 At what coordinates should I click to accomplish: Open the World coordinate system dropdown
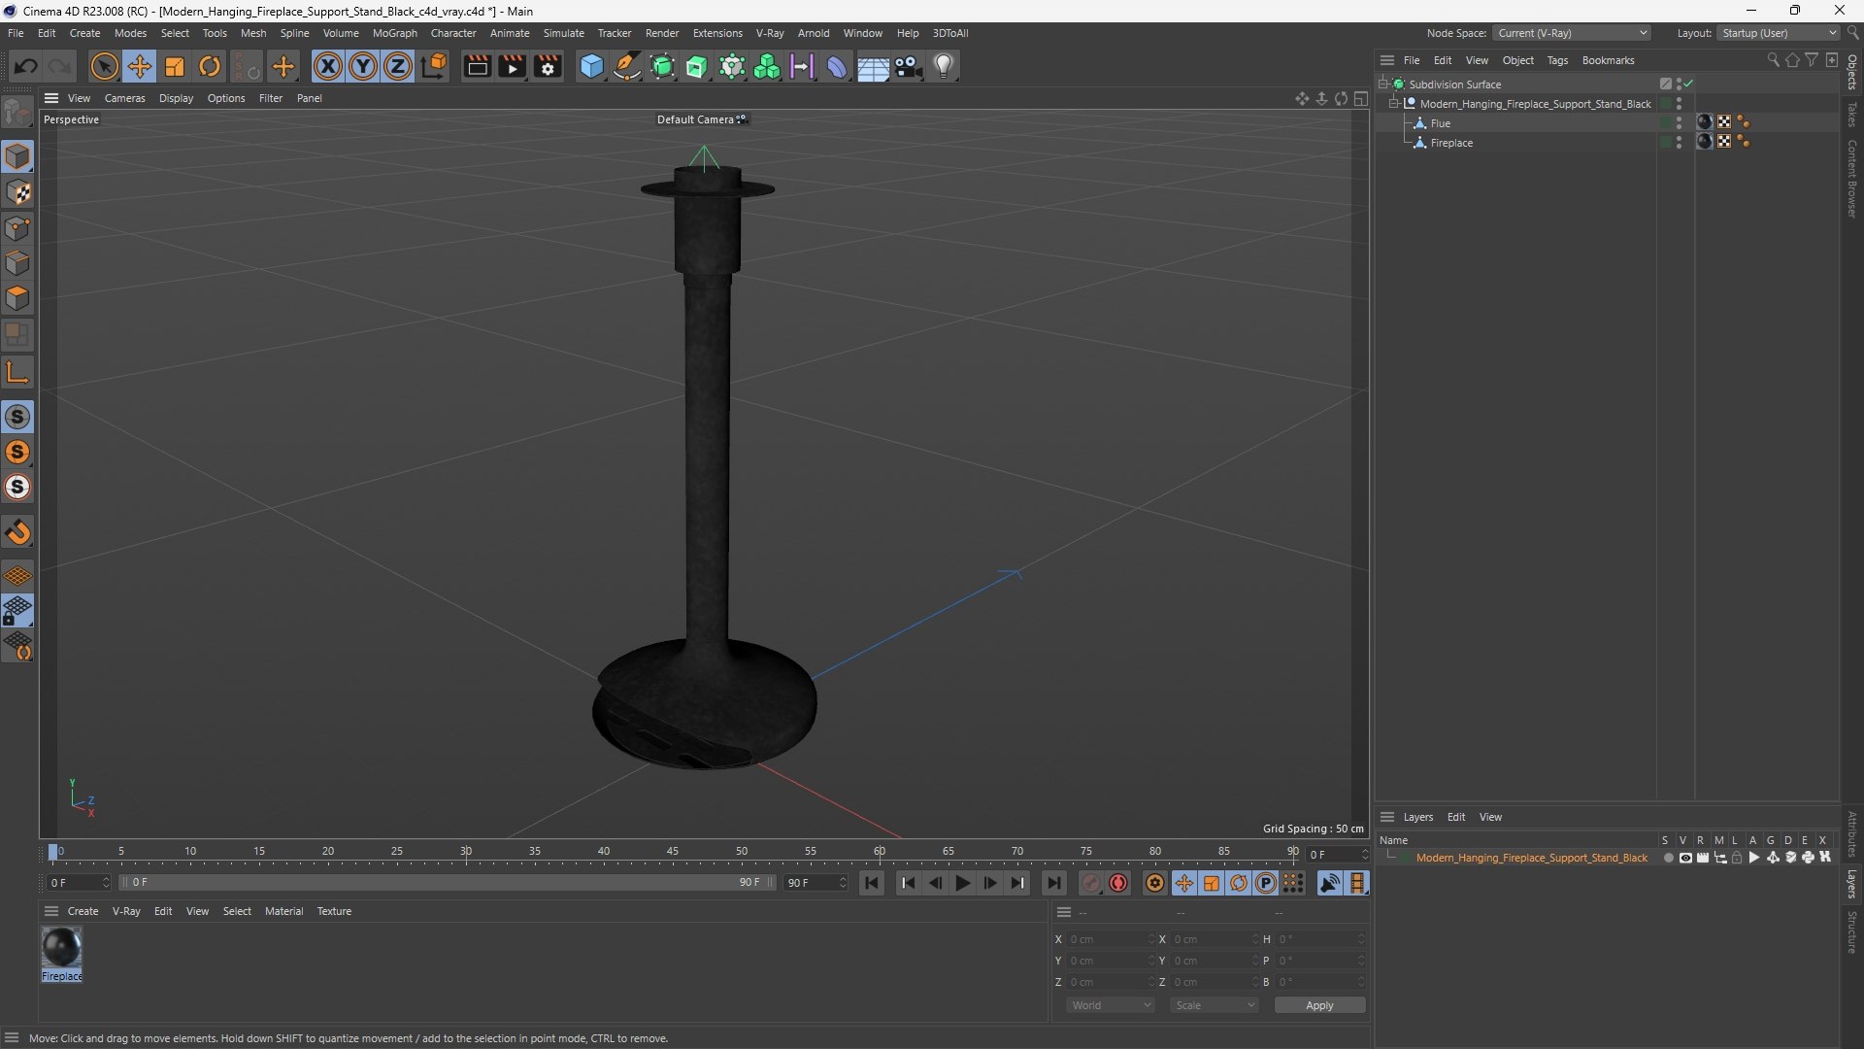1111,1005
